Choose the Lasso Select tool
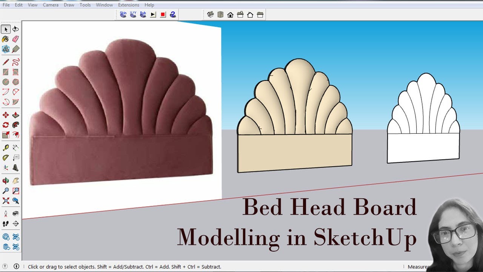The image size is (483, 272). pos(15,29)
